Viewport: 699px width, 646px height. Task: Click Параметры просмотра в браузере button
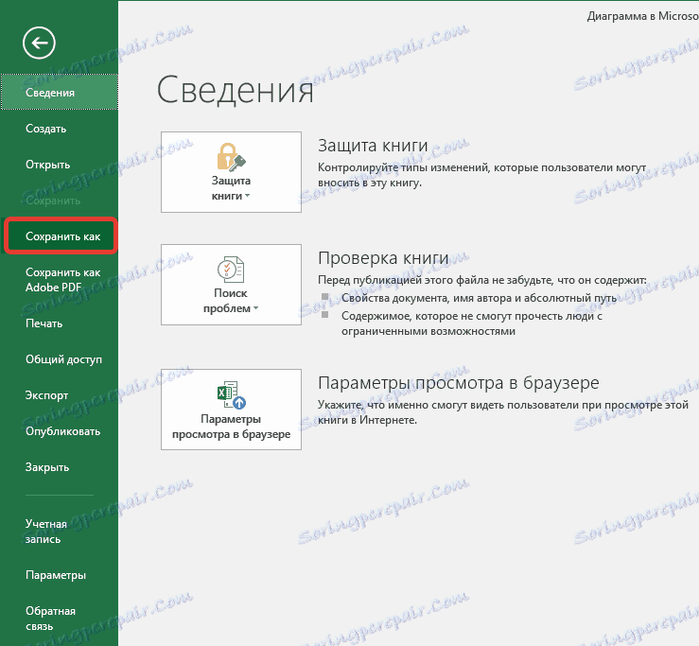tap(231, 410)
